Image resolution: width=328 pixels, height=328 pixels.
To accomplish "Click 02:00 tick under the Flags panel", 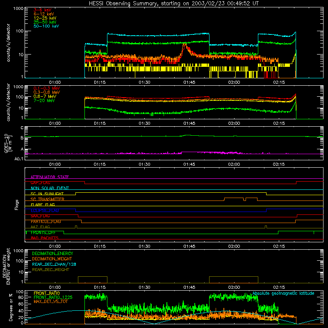I will pos(234,246).
